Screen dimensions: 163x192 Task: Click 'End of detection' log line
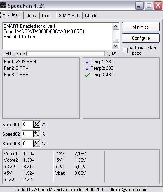click(x=19, y=37)
